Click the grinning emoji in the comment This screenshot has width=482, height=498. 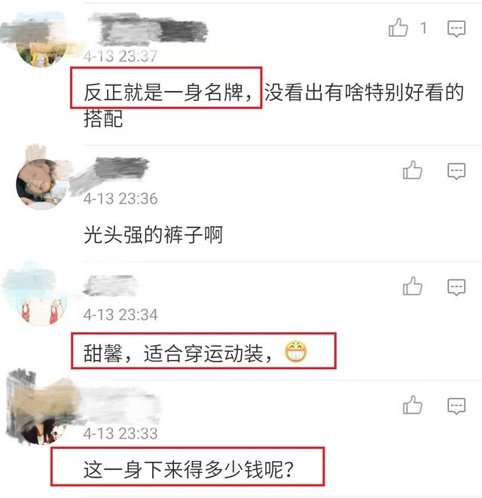pos(296,352)
